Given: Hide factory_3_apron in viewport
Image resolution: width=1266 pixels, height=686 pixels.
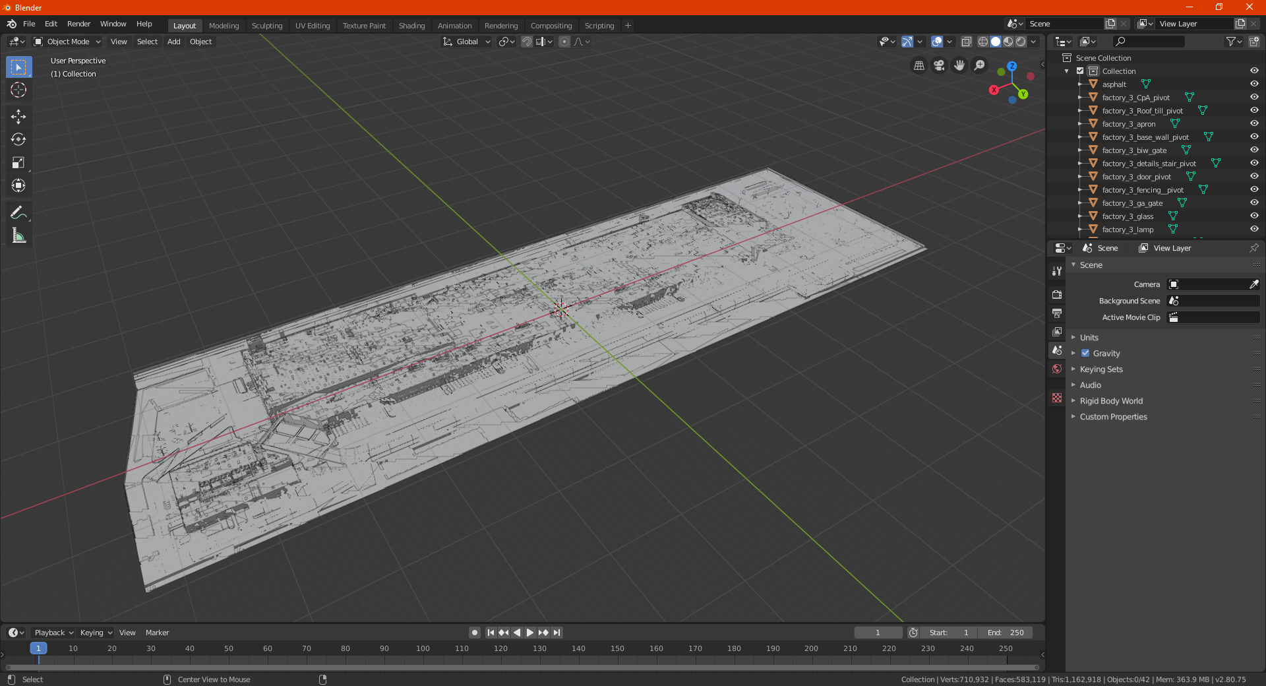Looking at the screenshot, I should (1254, 123).
